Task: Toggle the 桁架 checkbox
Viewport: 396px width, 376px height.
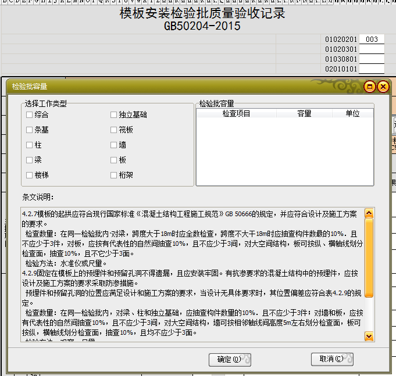Action: point(114,175)
